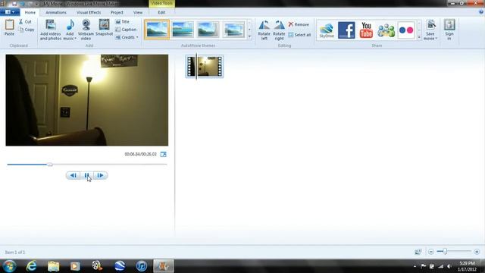Click the Sign in icon

click(449, 25)
